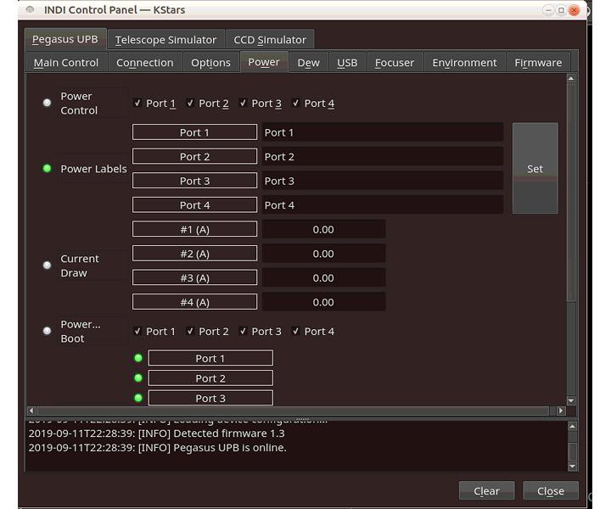Click the window menu icon in title bar
The image size is (611, 509).
[31, 10]
